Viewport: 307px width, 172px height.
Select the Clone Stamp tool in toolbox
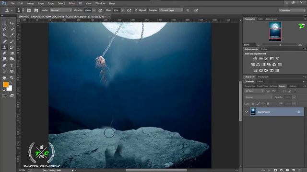point(4,47)
